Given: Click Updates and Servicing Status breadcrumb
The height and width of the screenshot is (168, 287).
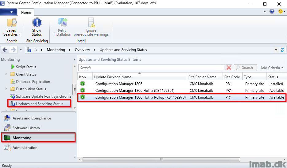Looking at the screenshot, I should coord(123,50).
